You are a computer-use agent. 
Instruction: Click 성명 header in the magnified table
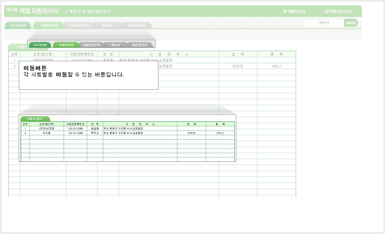(95, 124)
